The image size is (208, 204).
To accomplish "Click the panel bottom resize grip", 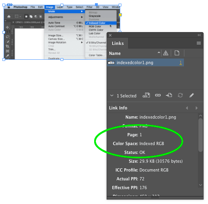I will click(x=155, y=198).
